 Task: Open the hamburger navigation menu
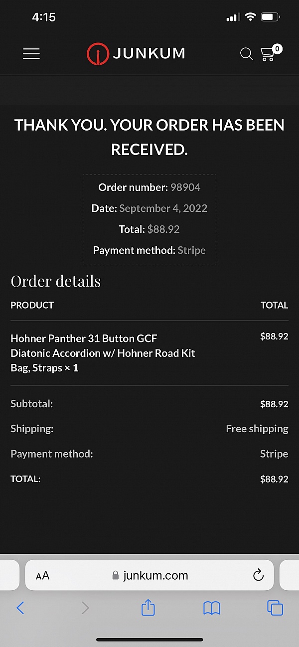(31, 54)
